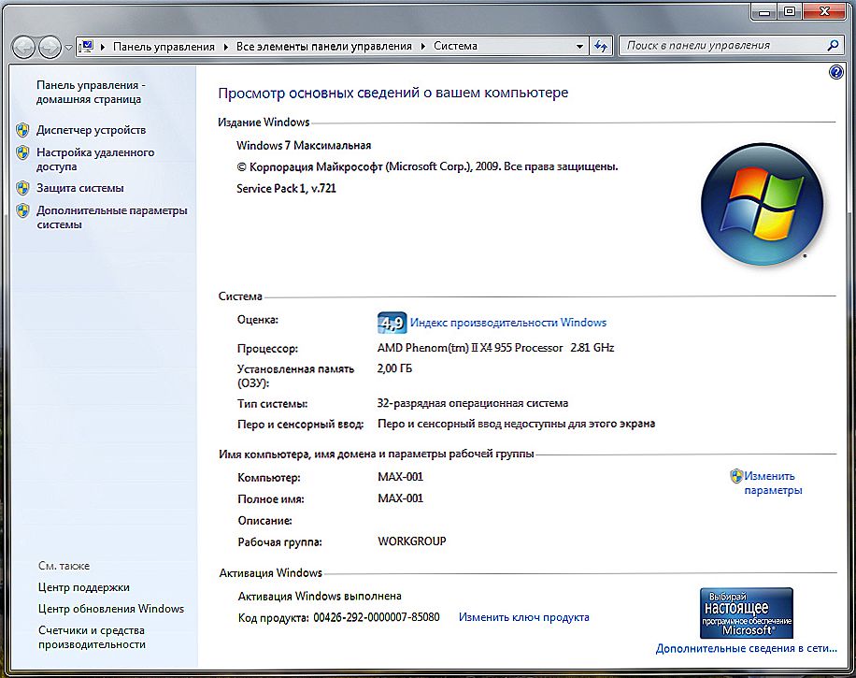Open Дополнительные параметры системы link
The image size is (856, 678).
coord(111,218)
